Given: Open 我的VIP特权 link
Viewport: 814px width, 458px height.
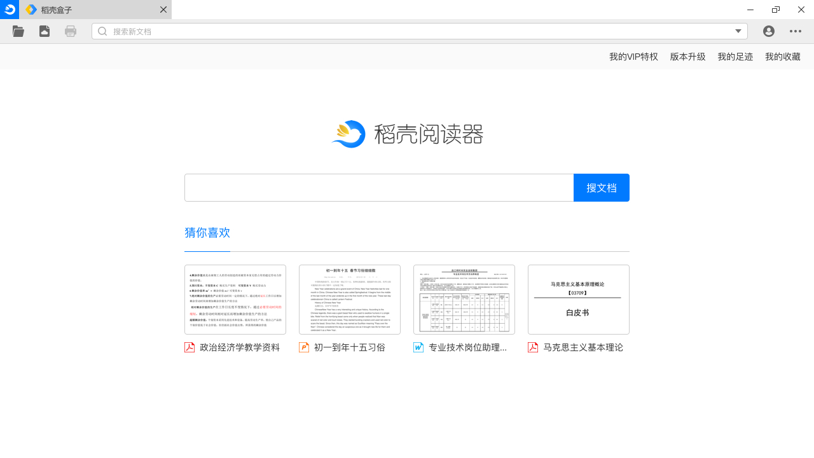Looking at the screenshot, I should tap(633, 57).
